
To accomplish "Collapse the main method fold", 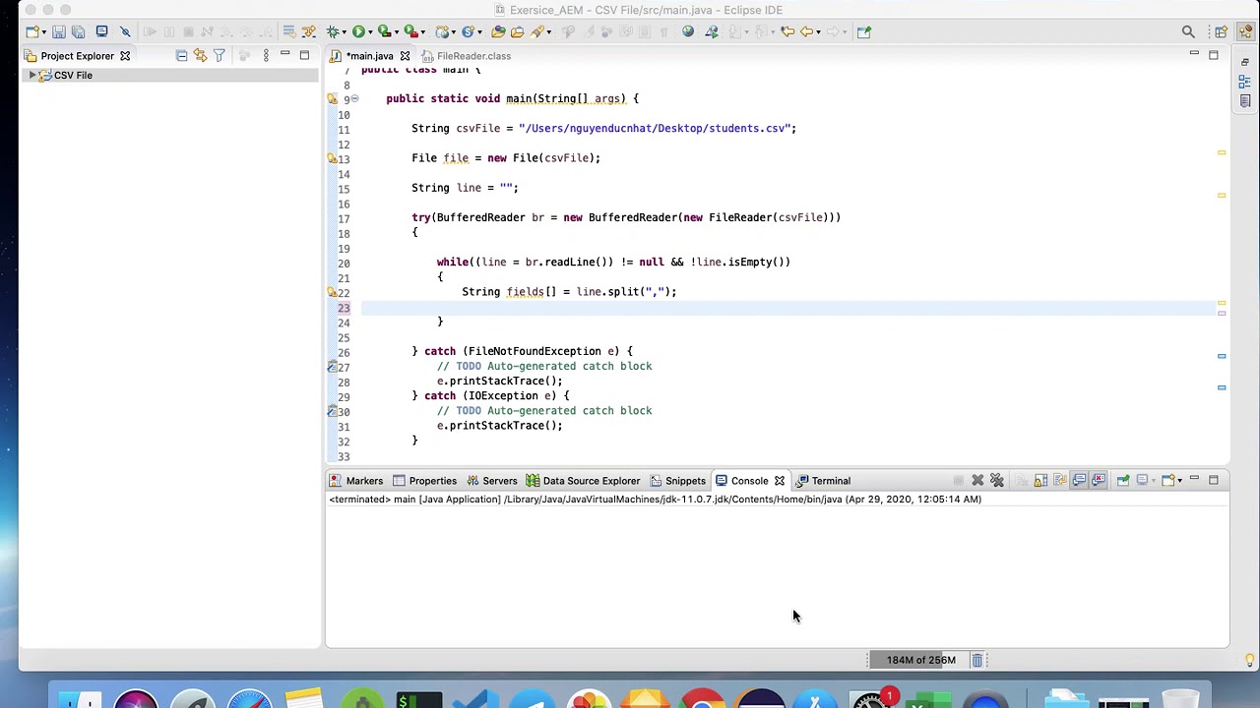I will [354, 98].
